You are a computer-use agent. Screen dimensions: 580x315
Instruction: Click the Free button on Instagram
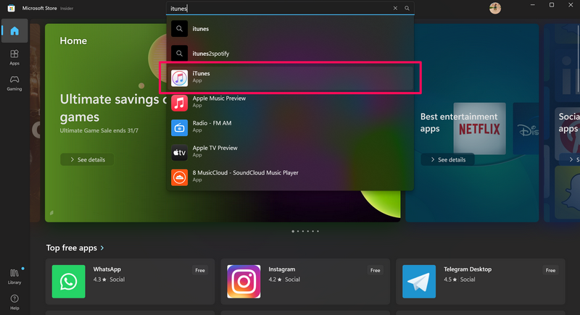[x=375, y=270]
